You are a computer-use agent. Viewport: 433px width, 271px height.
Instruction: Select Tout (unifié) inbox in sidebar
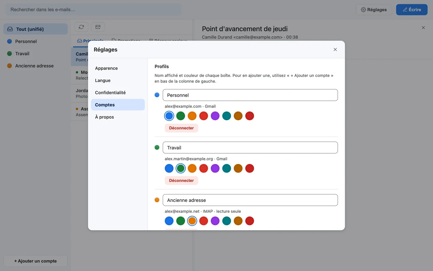tap(36, 29)
